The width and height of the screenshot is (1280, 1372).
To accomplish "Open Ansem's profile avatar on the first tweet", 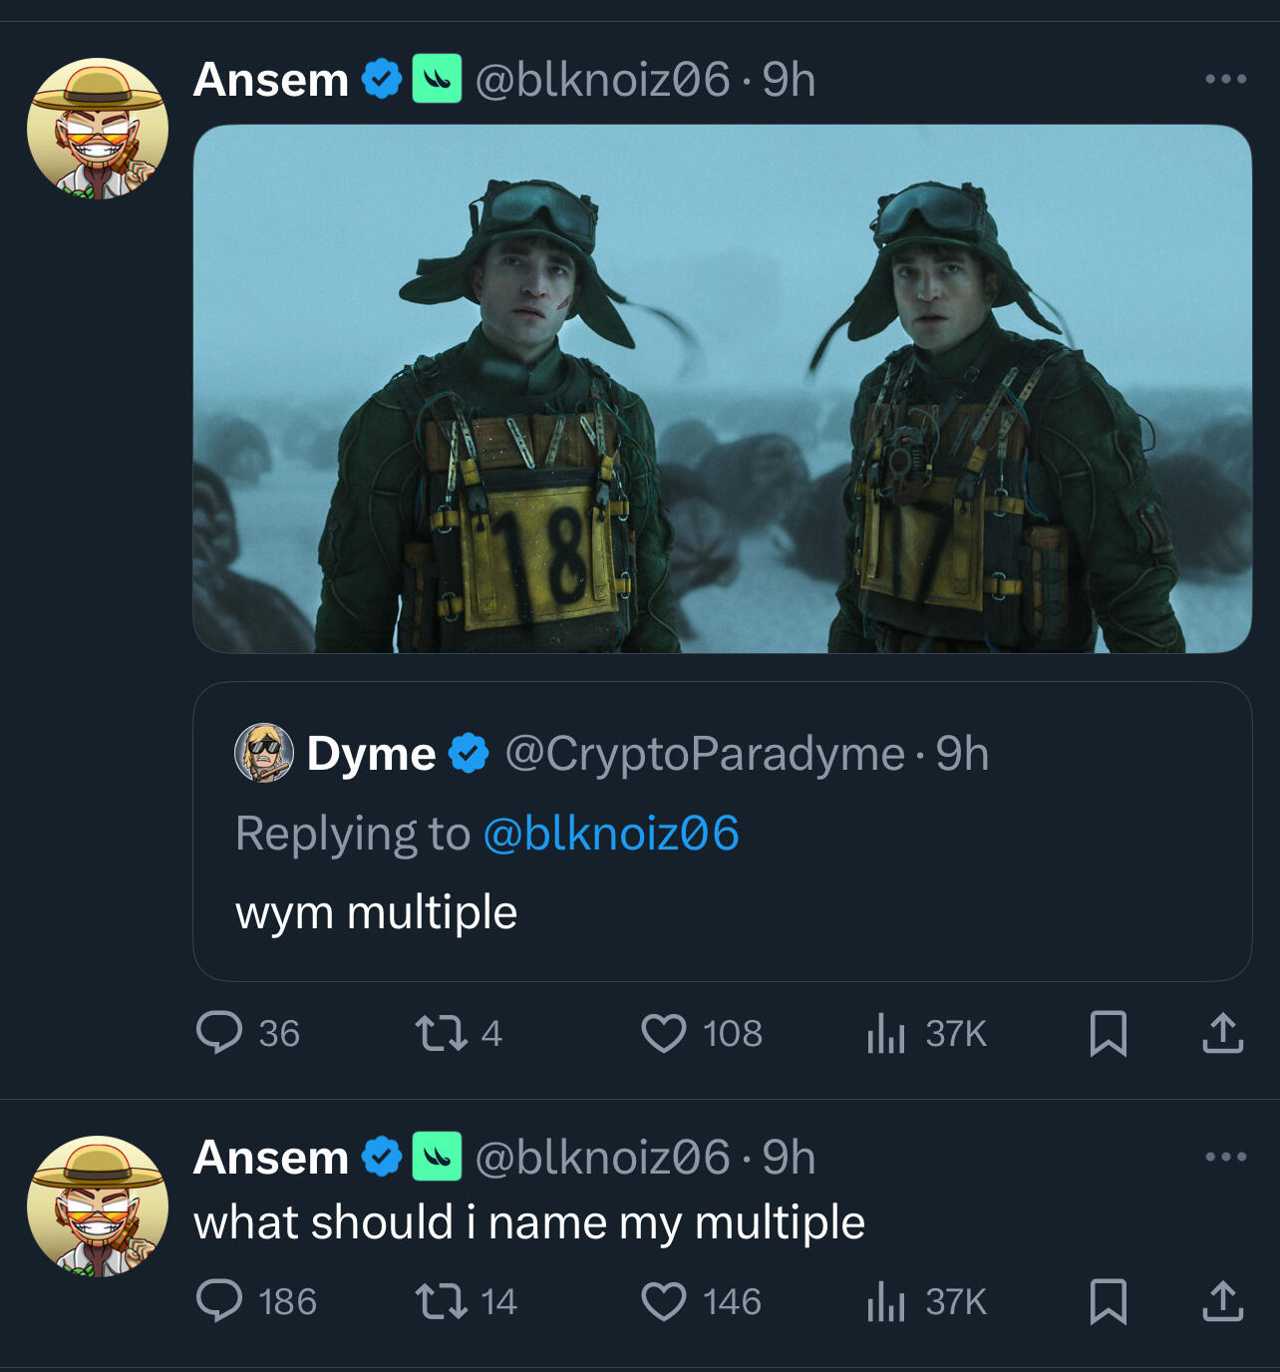I will pyautogui.click(x=98, y=129).
